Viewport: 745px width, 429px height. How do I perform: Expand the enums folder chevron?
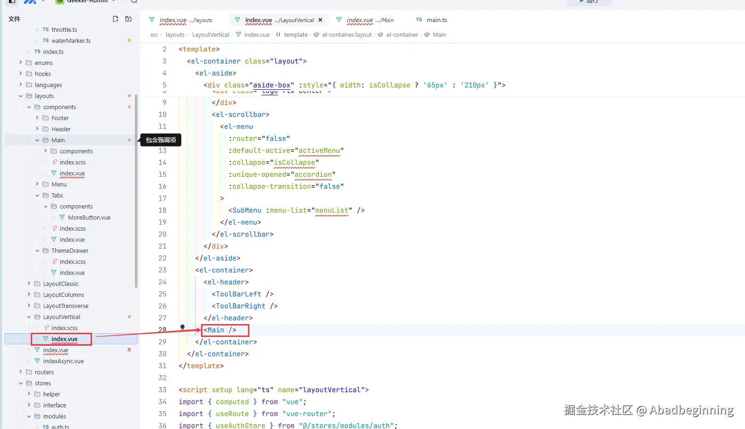21,62
